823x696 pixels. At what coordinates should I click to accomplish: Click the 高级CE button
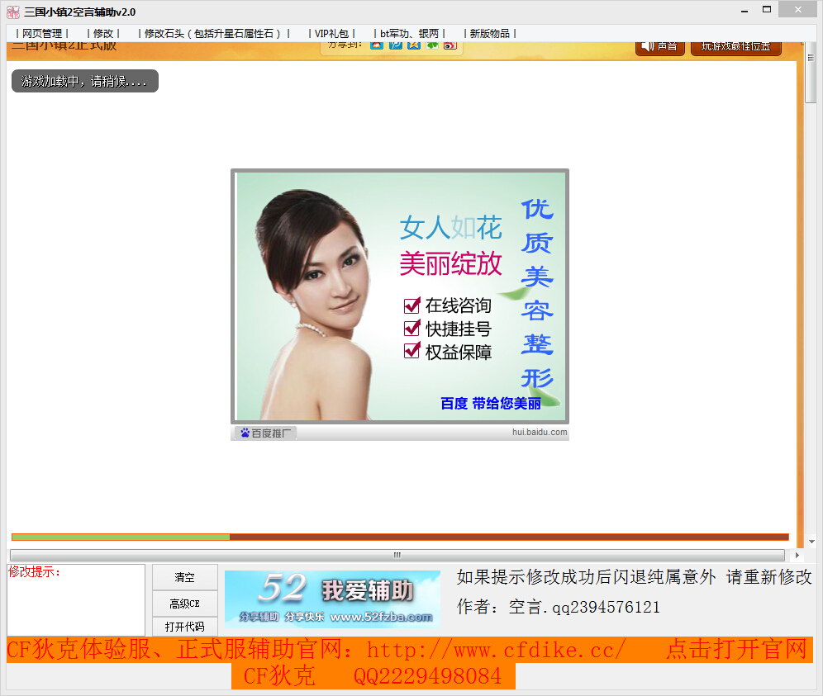185,604
